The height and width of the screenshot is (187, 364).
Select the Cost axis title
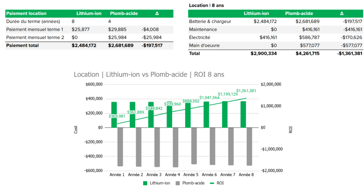76,130
